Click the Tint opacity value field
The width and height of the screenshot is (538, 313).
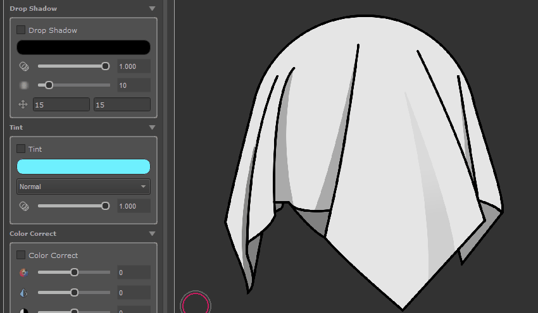pyautogui.click(x=134, y=206)
